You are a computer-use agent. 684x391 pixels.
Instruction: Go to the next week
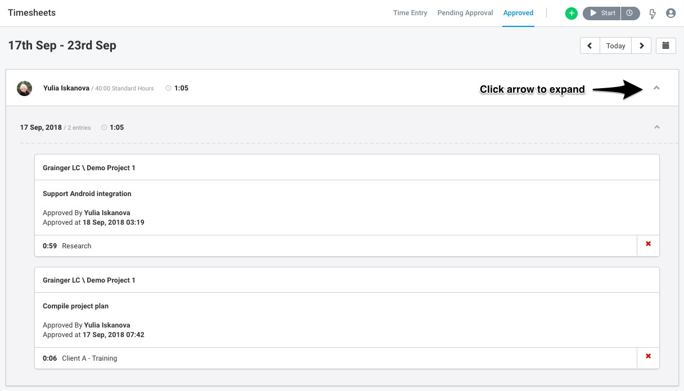click(642, 46)
